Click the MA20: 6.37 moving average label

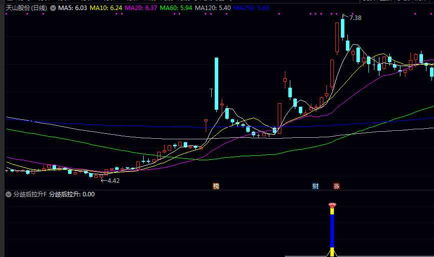pyautogui.click(x=141, y=8)
